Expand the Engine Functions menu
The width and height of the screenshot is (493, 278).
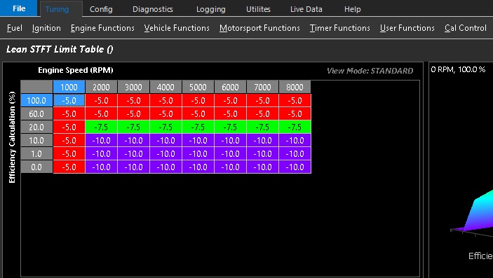[x=102, y=28]
